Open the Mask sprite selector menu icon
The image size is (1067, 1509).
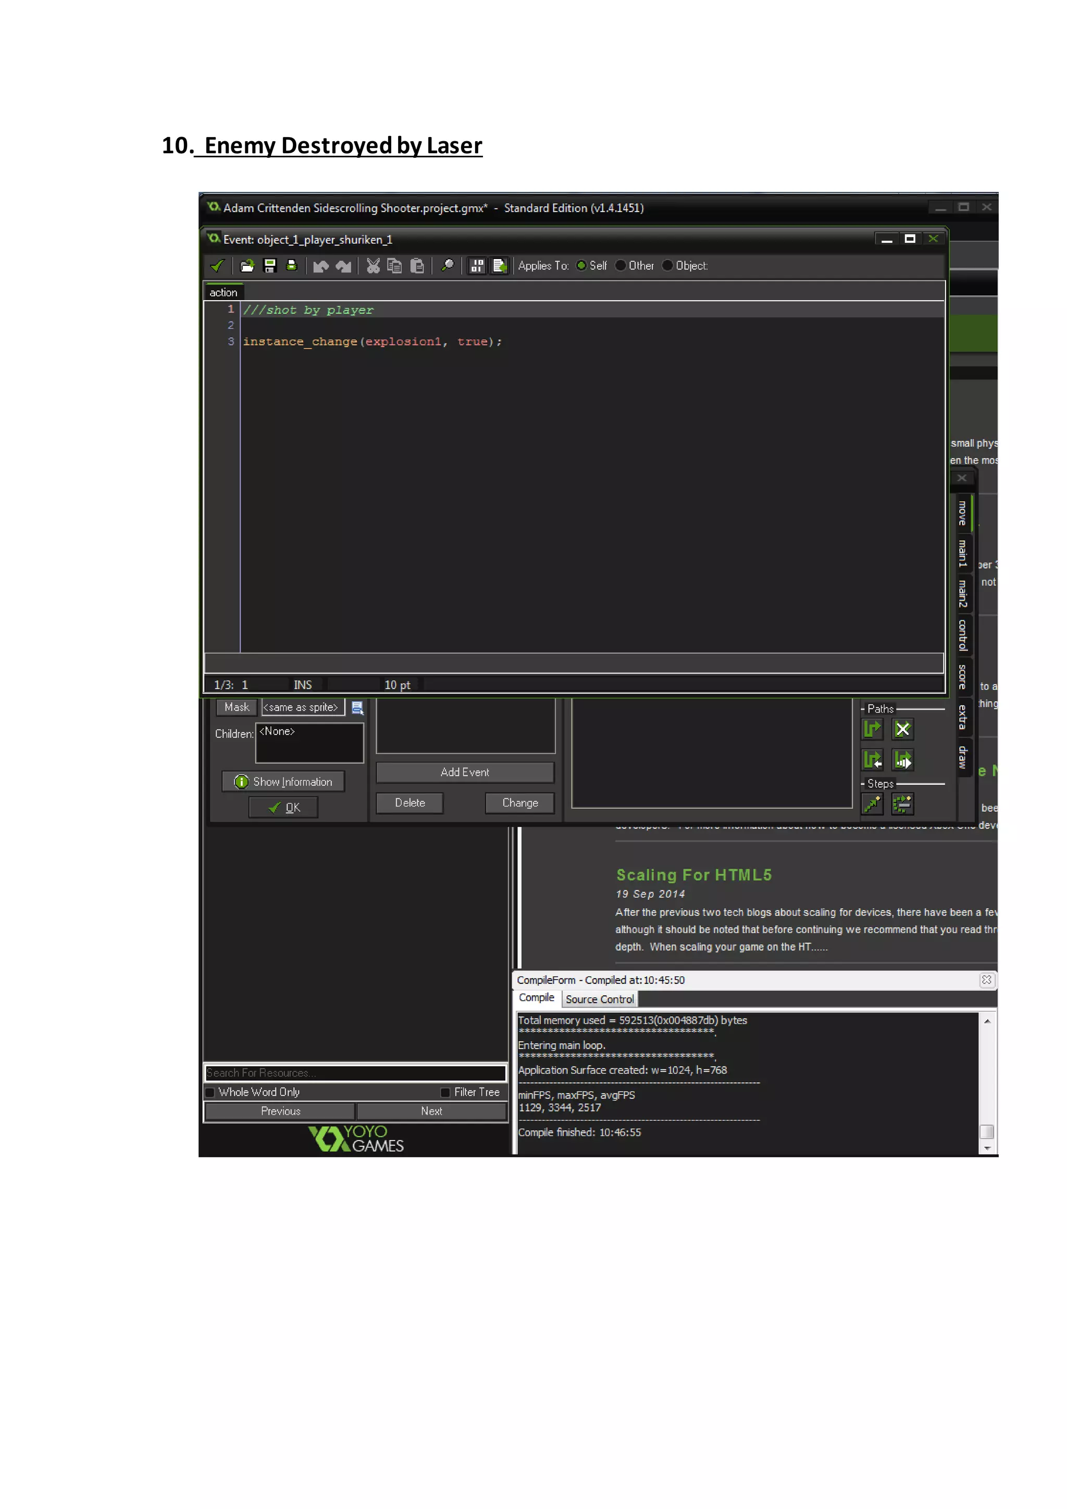tap(357, 708)
